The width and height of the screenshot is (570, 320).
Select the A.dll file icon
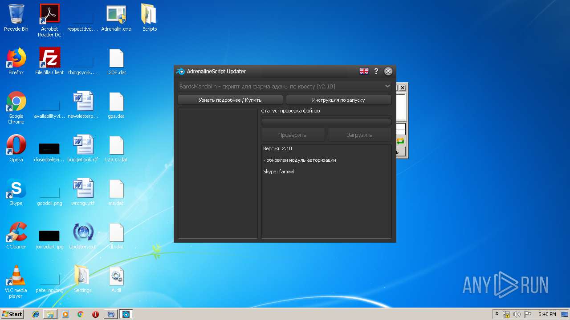coord(116,280)
